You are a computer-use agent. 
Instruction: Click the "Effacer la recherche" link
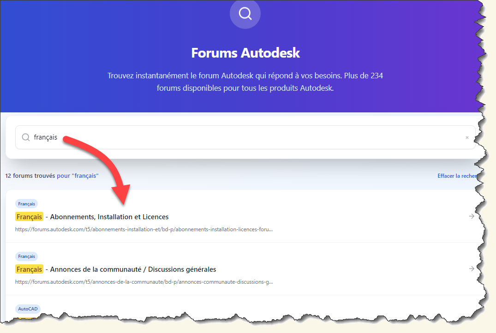(x=457, y=176)
